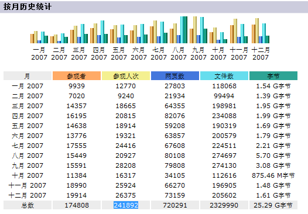Click visits value 18914 in 五月 row
Image resolution: width=308 pixels, height=214 pixels.
pyautogui.click(x=126, y=126)
